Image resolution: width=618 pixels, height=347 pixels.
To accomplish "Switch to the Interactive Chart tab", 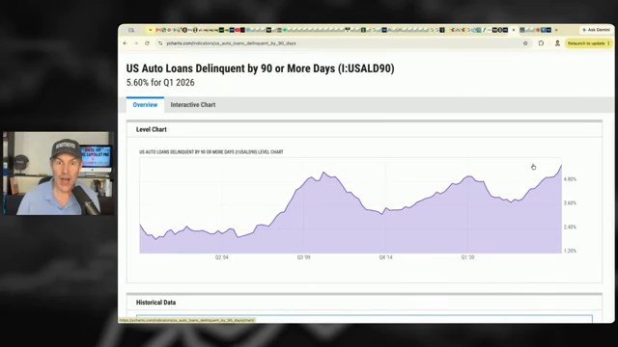I will 193,105.
